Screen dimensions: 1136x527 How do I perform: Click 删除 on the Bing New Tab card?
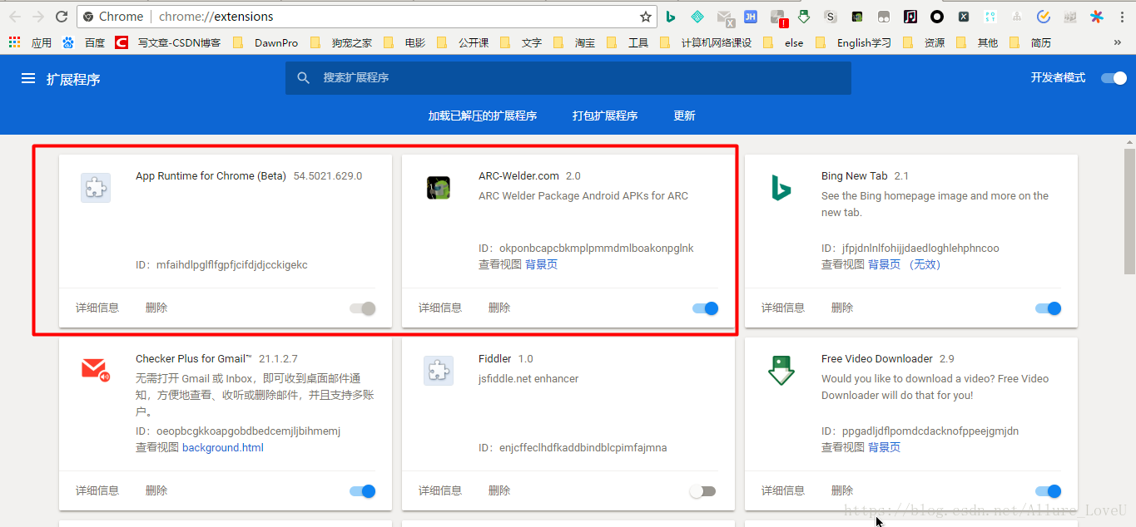coord(842,308)
